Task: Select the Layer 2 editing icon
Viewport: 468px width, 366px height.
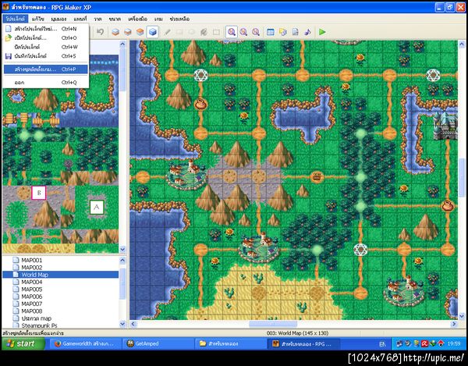Action: (x=128, y=32)
